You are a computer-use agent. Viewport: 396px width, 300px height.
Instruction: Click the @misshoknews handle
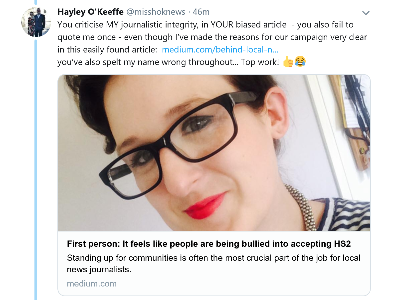(x=156, y=12)
